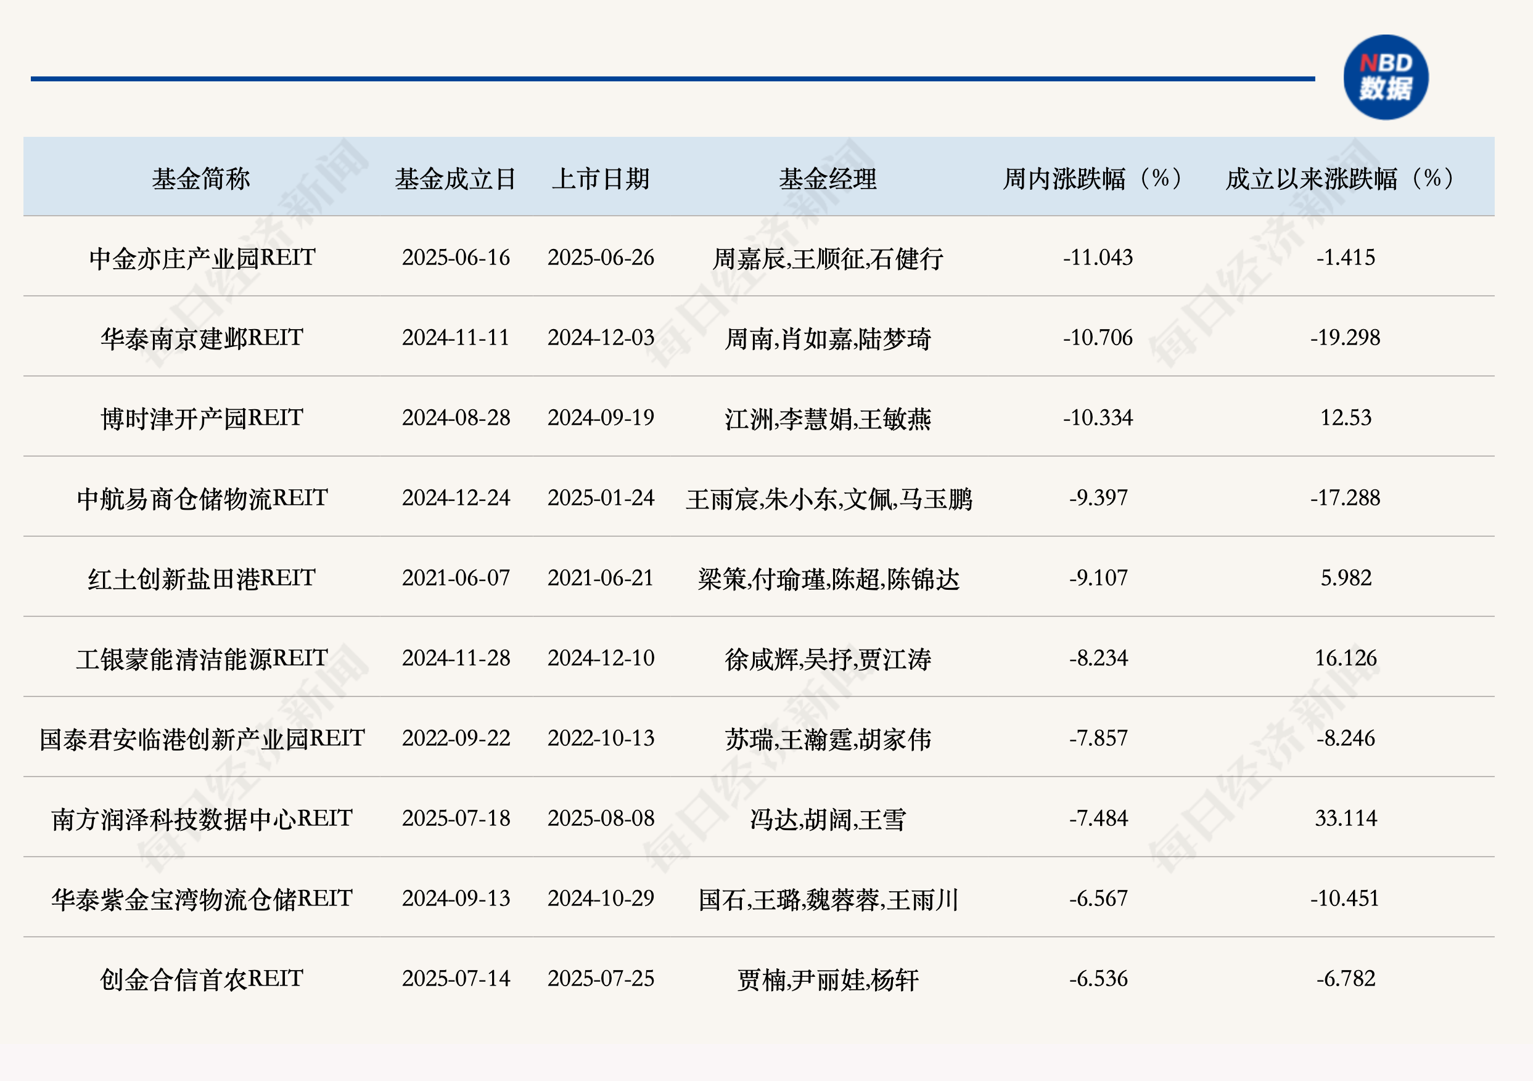Click managers 苏瑞,王瀚霆,胡家伟
The width and height of the screenshot is (1533, 1081).
(828, 740)
